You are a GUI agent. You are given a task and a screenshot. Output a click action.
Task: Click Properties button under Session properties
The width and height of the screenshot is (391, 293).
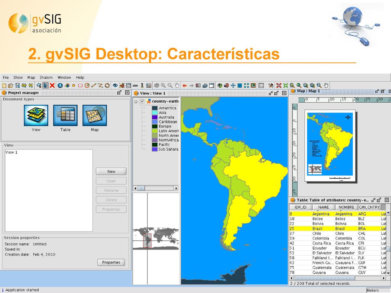tap(111, 262)
